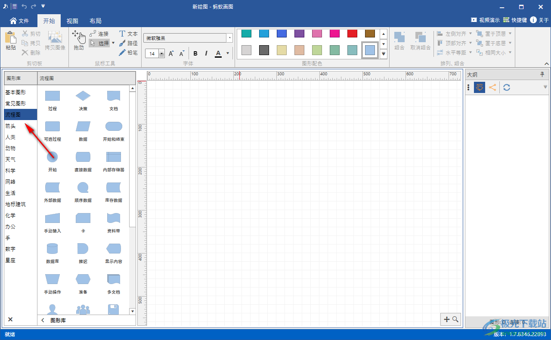Select the Arrows (箭头) category
Viewport: 551px width, 340px height.
click(21, 126)
